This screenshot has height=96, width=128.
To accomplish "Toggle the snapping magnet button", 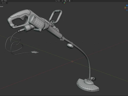I will pyautogui.click(x=65, y=1).
